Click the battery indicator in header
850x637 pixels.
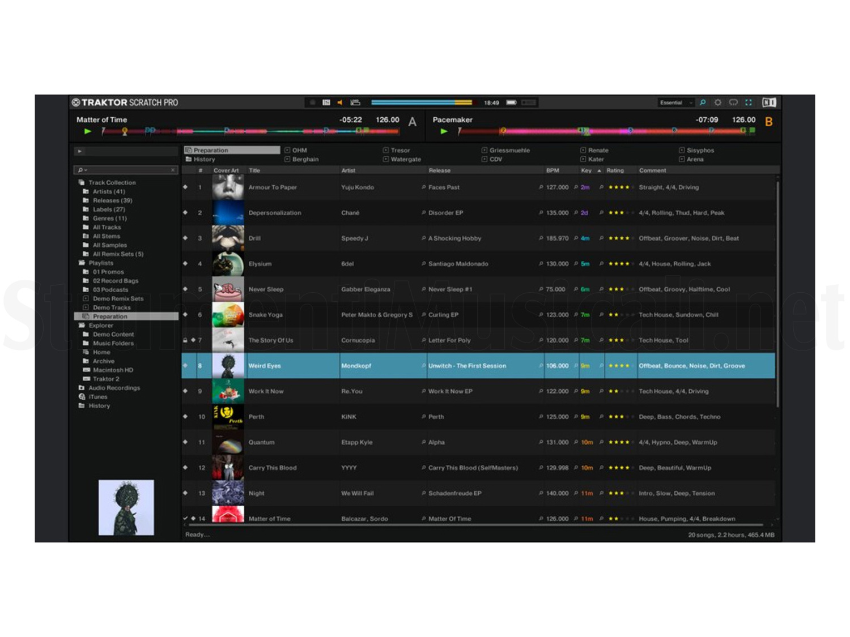click(512, 102)
